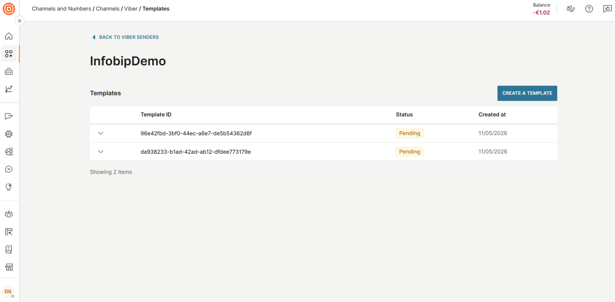Image resolution: width=615 pixels, height=302 pixels.
Task: Expand template row da938233 chevron
Action: tap(101, 152)
